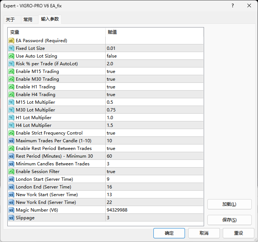Select the Enable H1 Trading true value
Viewport: 258px width, 242px height.
click(x=111, y=87)
